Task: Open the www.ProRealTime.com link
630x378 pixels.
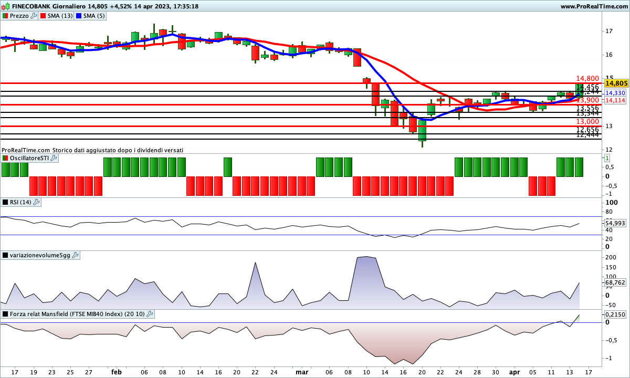Action: tap(594, 6)
